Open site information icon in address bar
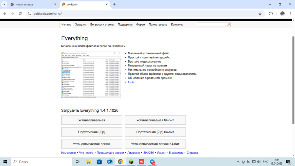The width and height of the screenshot is (295, 166). coord(29,14)
